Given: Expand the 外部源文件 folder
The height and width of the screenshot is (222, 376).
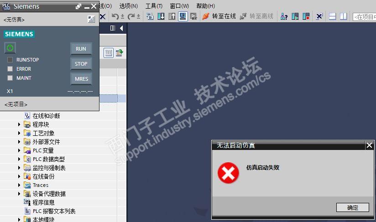Looking at the screenshot, I should [x=19, y=141].
